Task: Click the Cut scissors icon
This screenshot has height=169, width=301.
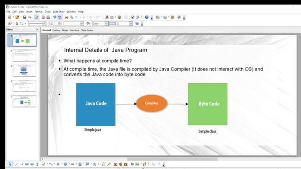Action: click(67, 17)
